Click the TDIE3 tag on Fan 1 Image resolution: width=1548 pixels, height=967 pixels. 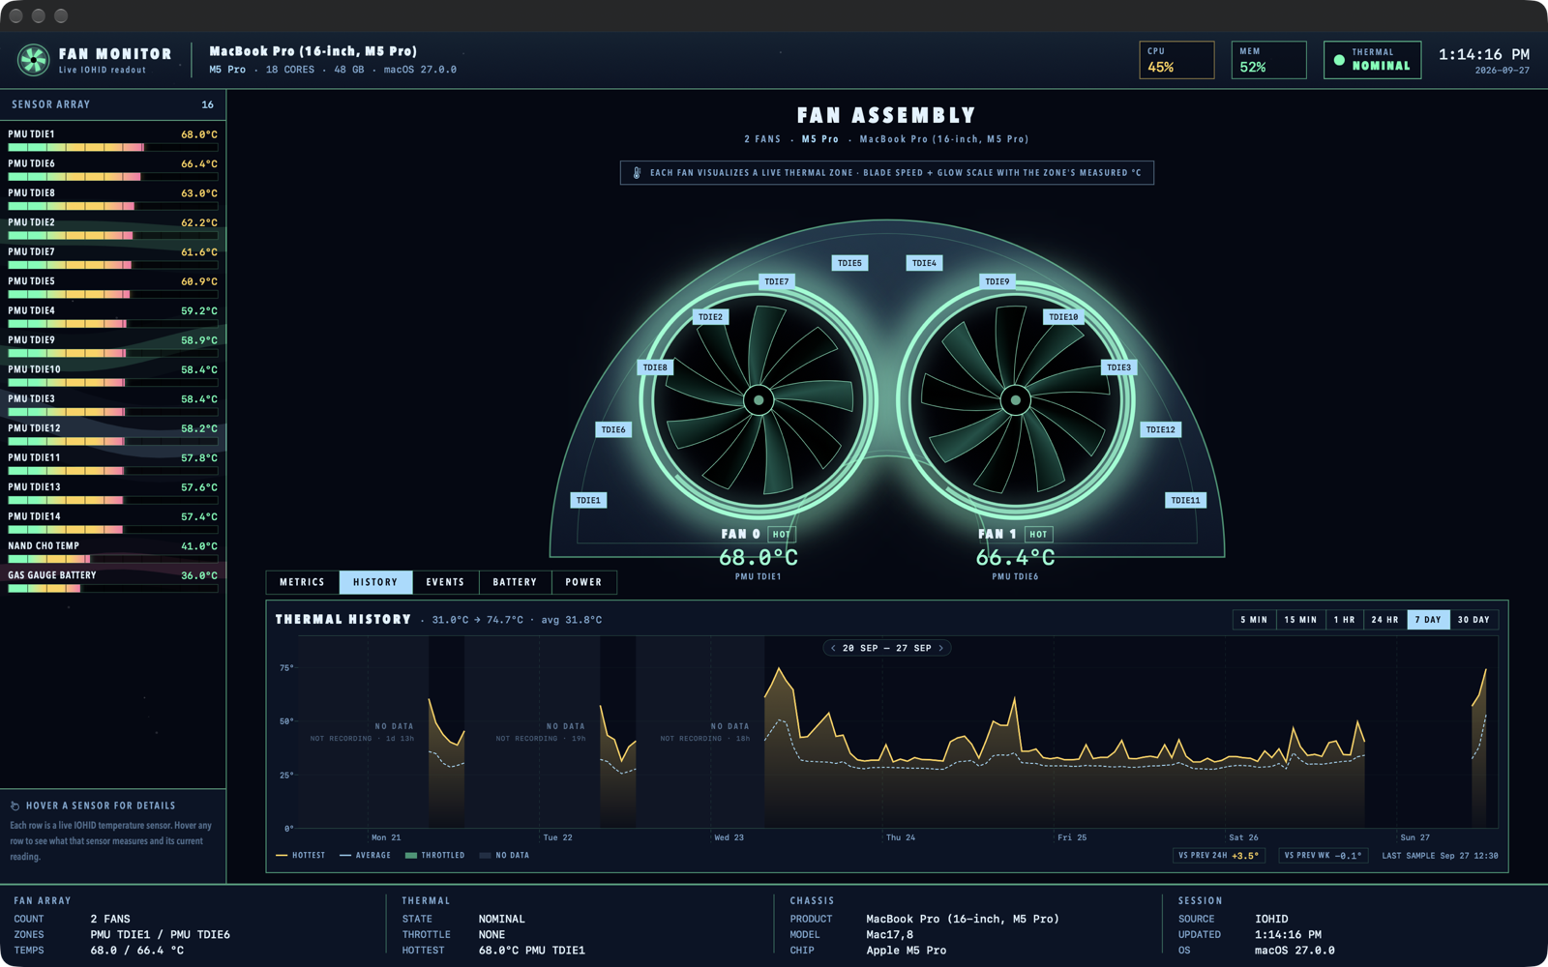[1118, 367]
